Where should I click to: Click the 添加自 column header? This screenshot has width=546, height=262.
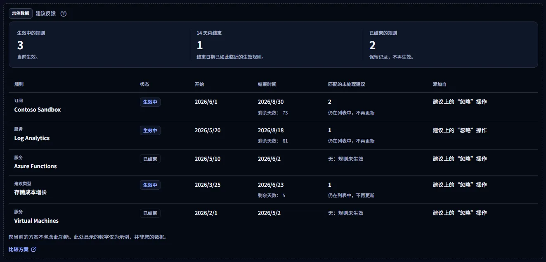440,84
